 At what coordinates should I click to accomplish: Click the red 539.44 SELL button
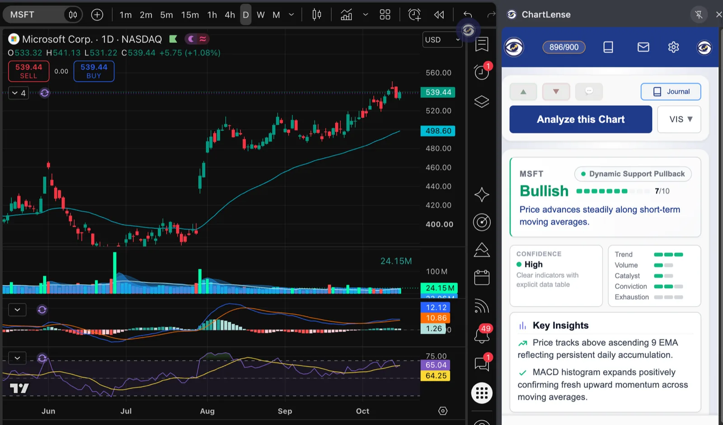click(28, 71)
